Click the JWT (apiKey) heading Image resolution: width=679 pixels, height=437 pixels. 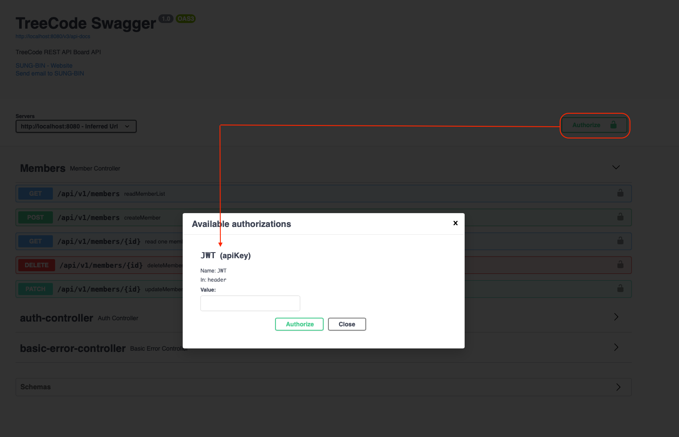(x=226, y=255)
